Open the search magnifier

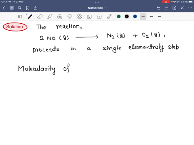pyautogui.click(x=20, y=8)
